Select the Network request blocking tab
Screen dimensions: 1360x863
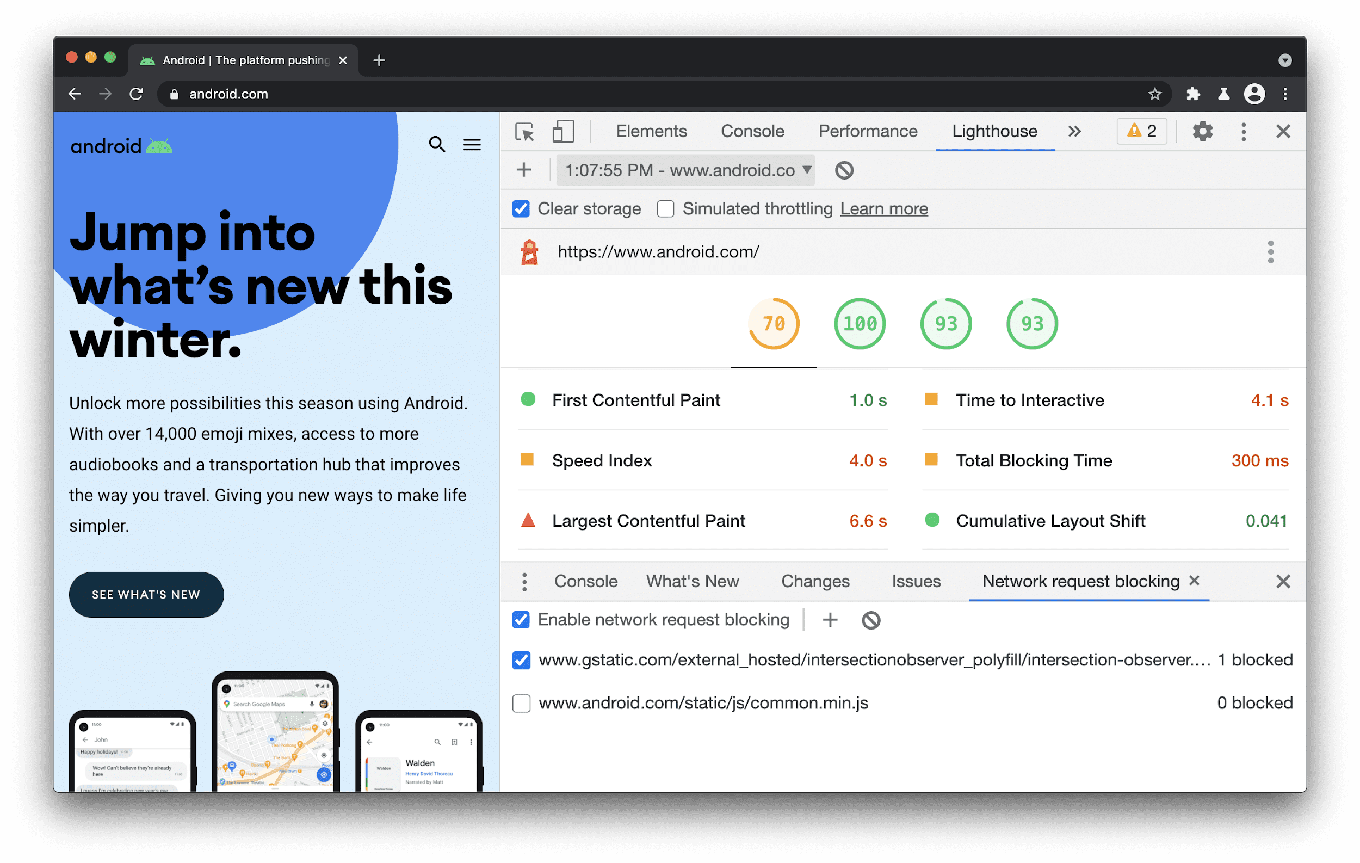1079,580
